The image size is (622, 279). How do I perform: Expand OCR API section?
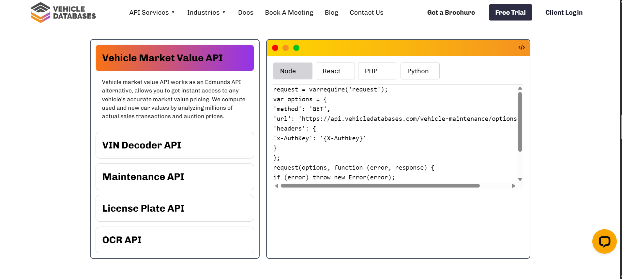175,240
